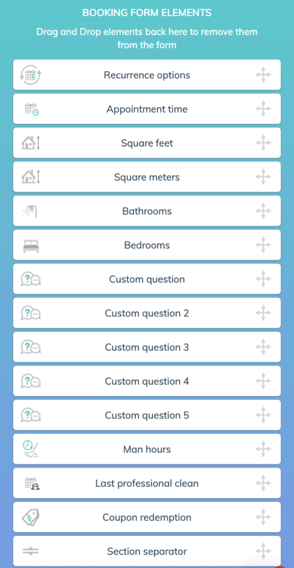294x568 pixels.
Task: Select the Bathrooms form element label
Action: [x=147, y=211]
